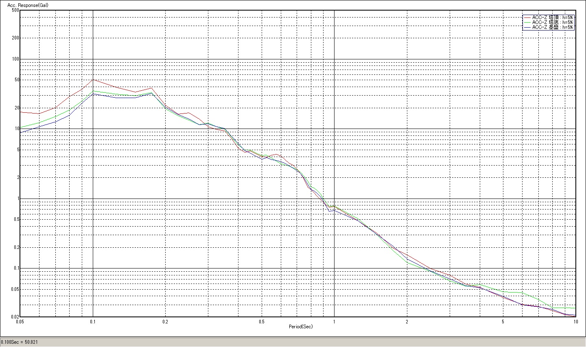Click the red curve peak at 0.1 sec
This screenshot has width=586, height=347.
coord(93,80)
